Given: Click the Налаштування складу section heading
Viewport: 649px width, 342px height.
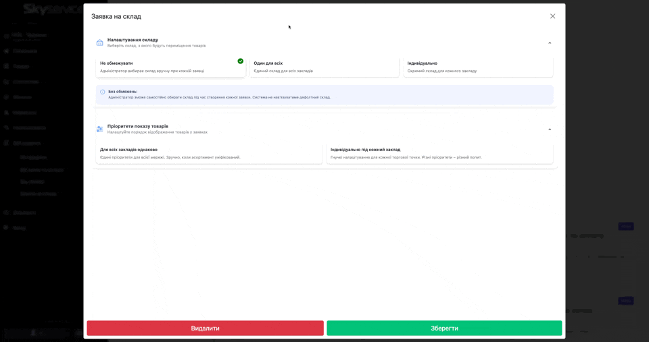Looking at the screenshot, I should [x=133, y=40].
